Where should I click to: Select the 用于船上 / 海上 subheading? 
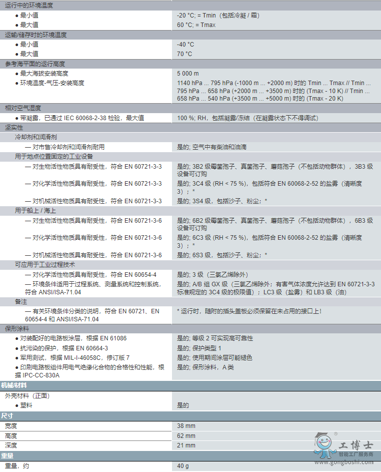click(35, 211)
